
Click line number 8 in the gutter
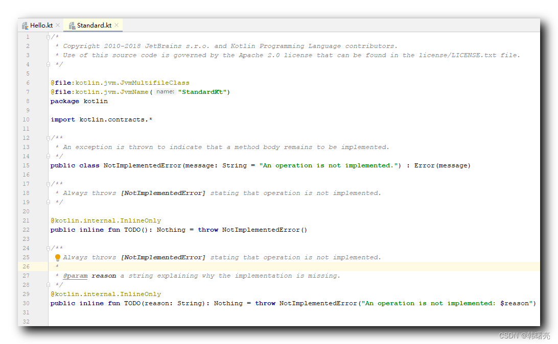pos(28,101)
